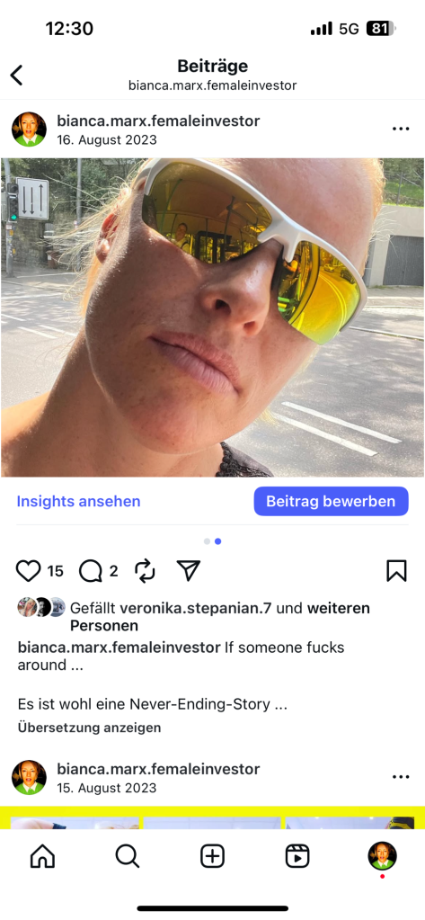Tap the back arrow icon

16,76
